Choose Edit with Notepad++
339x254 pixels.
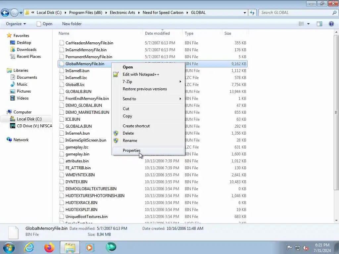click(148, 74)
